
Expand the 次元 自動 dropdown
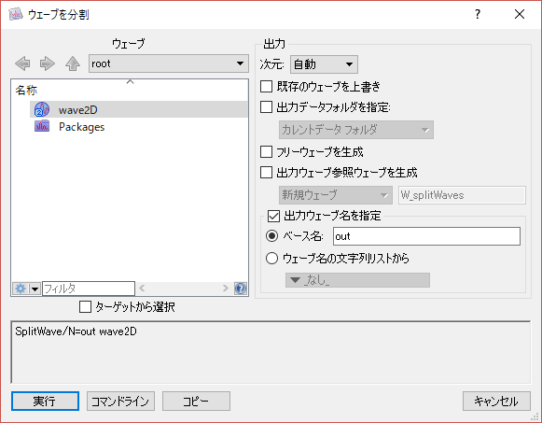[324, 64]
